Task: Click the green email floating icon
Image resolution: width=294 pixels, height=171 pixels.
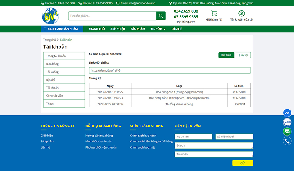Action: 287,131
